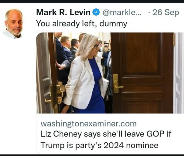Image resolution: width=184 pixels, height=156 pixels.
Task: Click the dark bar below the link card
Action: pyautogui.click(x=92, y=155)
